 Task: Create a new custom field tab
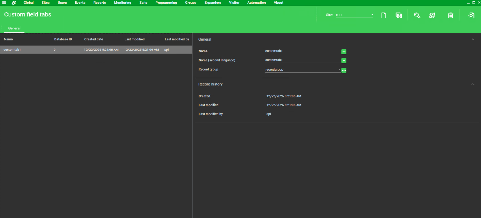pos(384,15)
